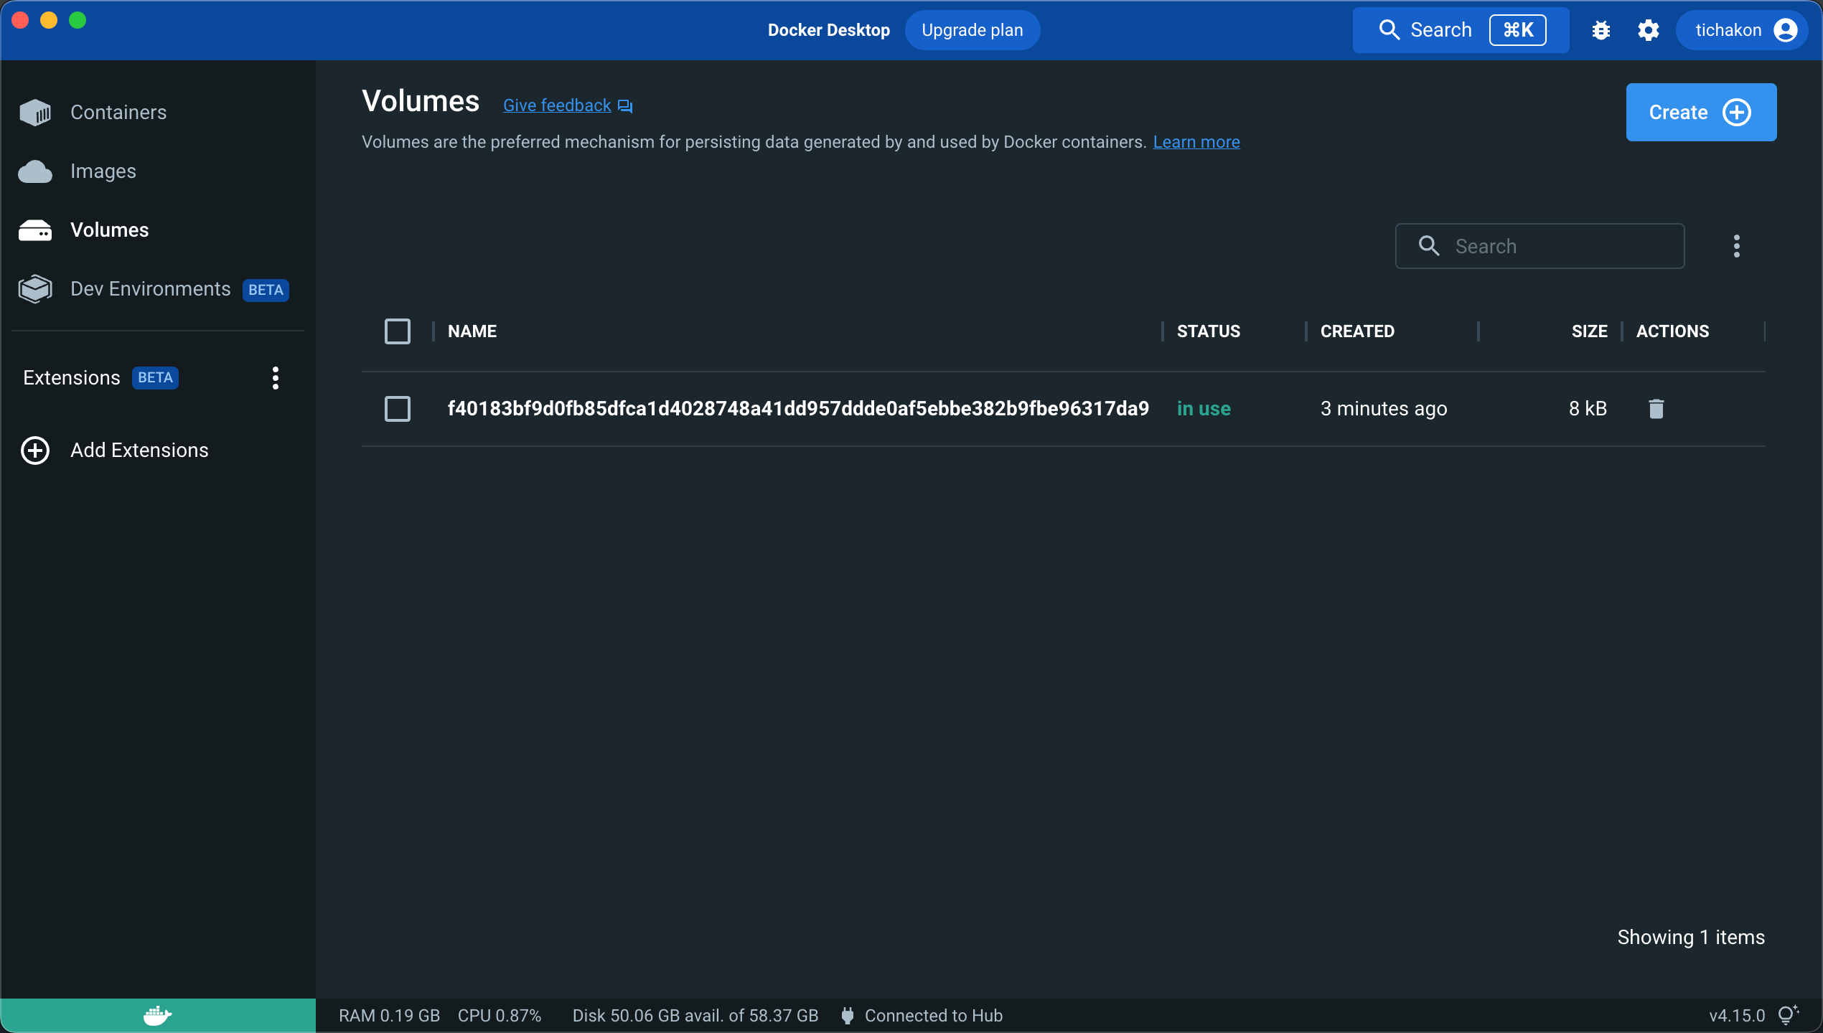Check the select-all volumes checkbox
This screenshot has width=1823, height=1033.
click(x=398, y=331)
